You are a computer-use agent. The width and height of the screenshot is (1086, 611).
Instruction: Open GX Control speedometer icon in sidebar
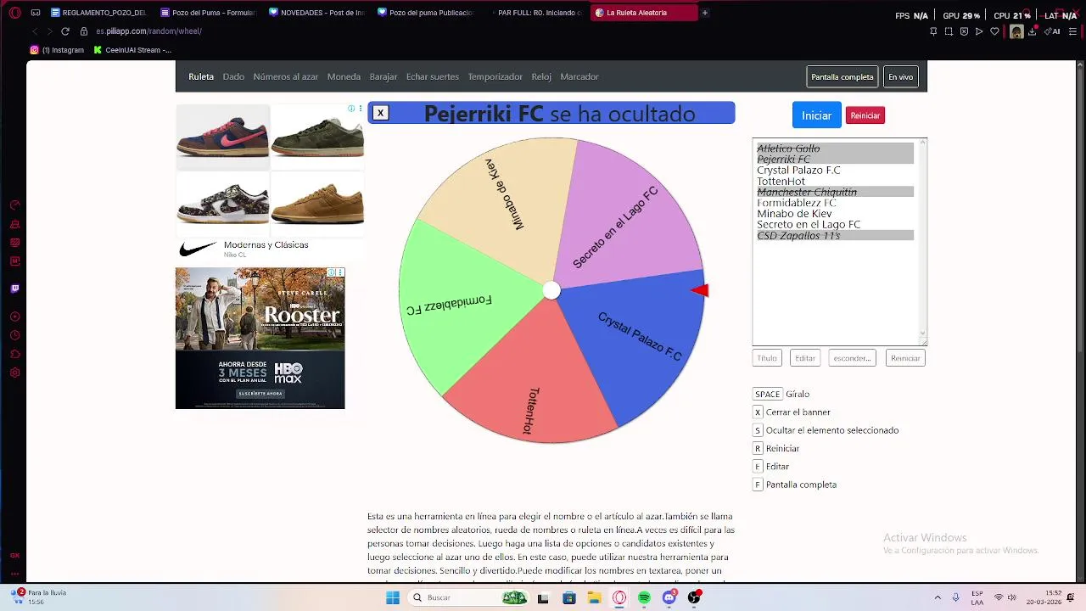click(x=14, y=205)
